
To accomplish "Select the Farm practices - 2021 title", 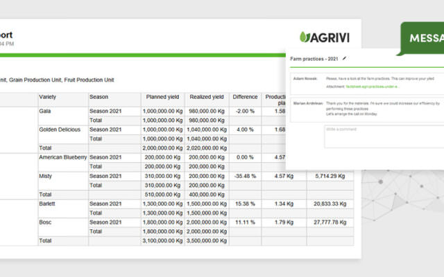I will pyautogui.click(x=314, y=59).
